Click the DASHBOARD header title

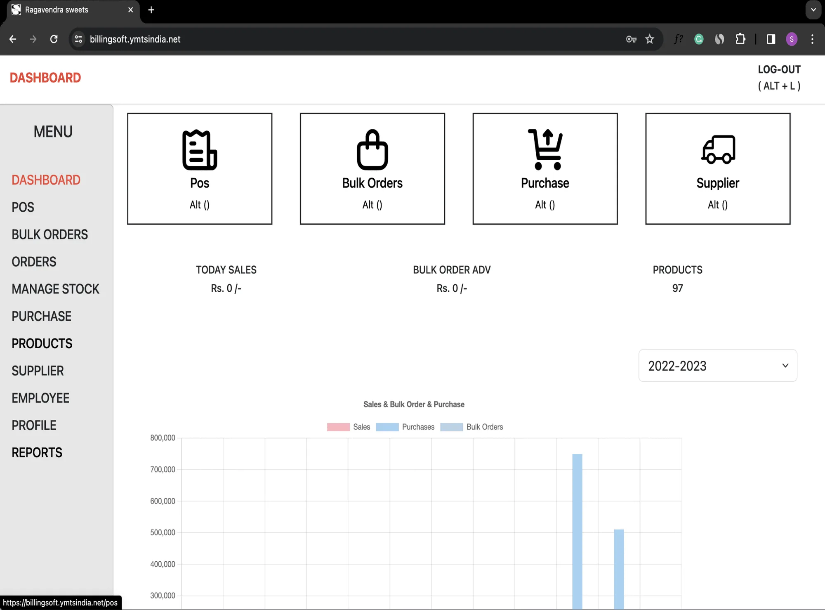click(45, 78)
